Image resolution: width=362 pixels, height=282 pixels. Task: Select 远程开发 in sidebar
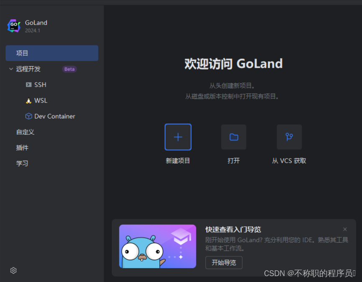[28, 69]
